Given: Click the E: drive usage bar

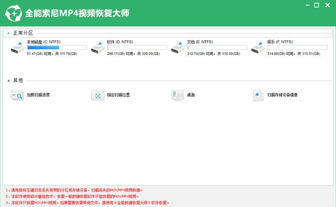Looking at the screenshot, I should point(217,48).
